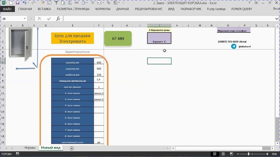Click the electrical cabinet picture
This screenshot has height=157, width=280.
pos(21,44)
